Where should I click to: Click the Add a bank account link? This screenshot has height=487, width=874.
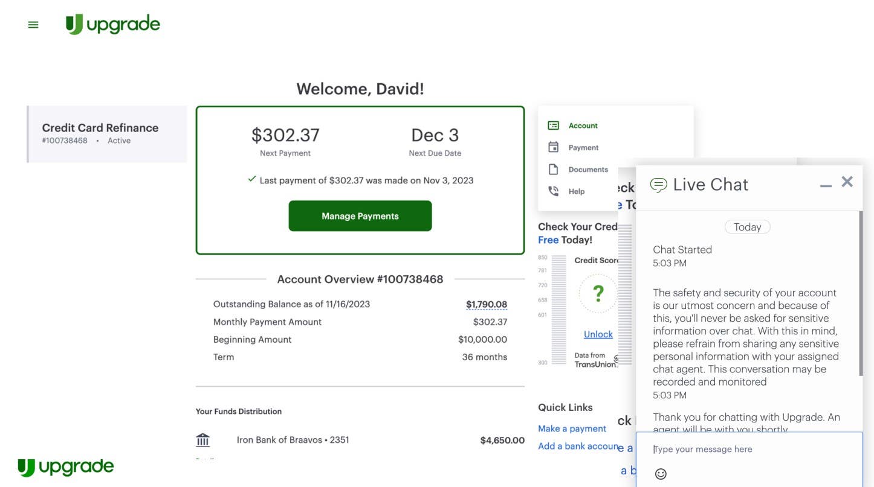[578, 446]
